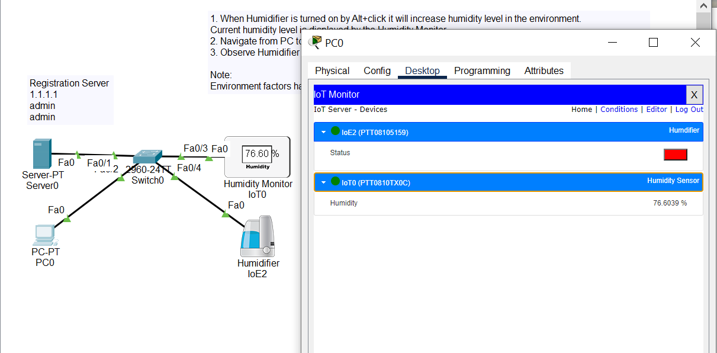
Task: Click the Log Out link
Action: coord(689,110)
